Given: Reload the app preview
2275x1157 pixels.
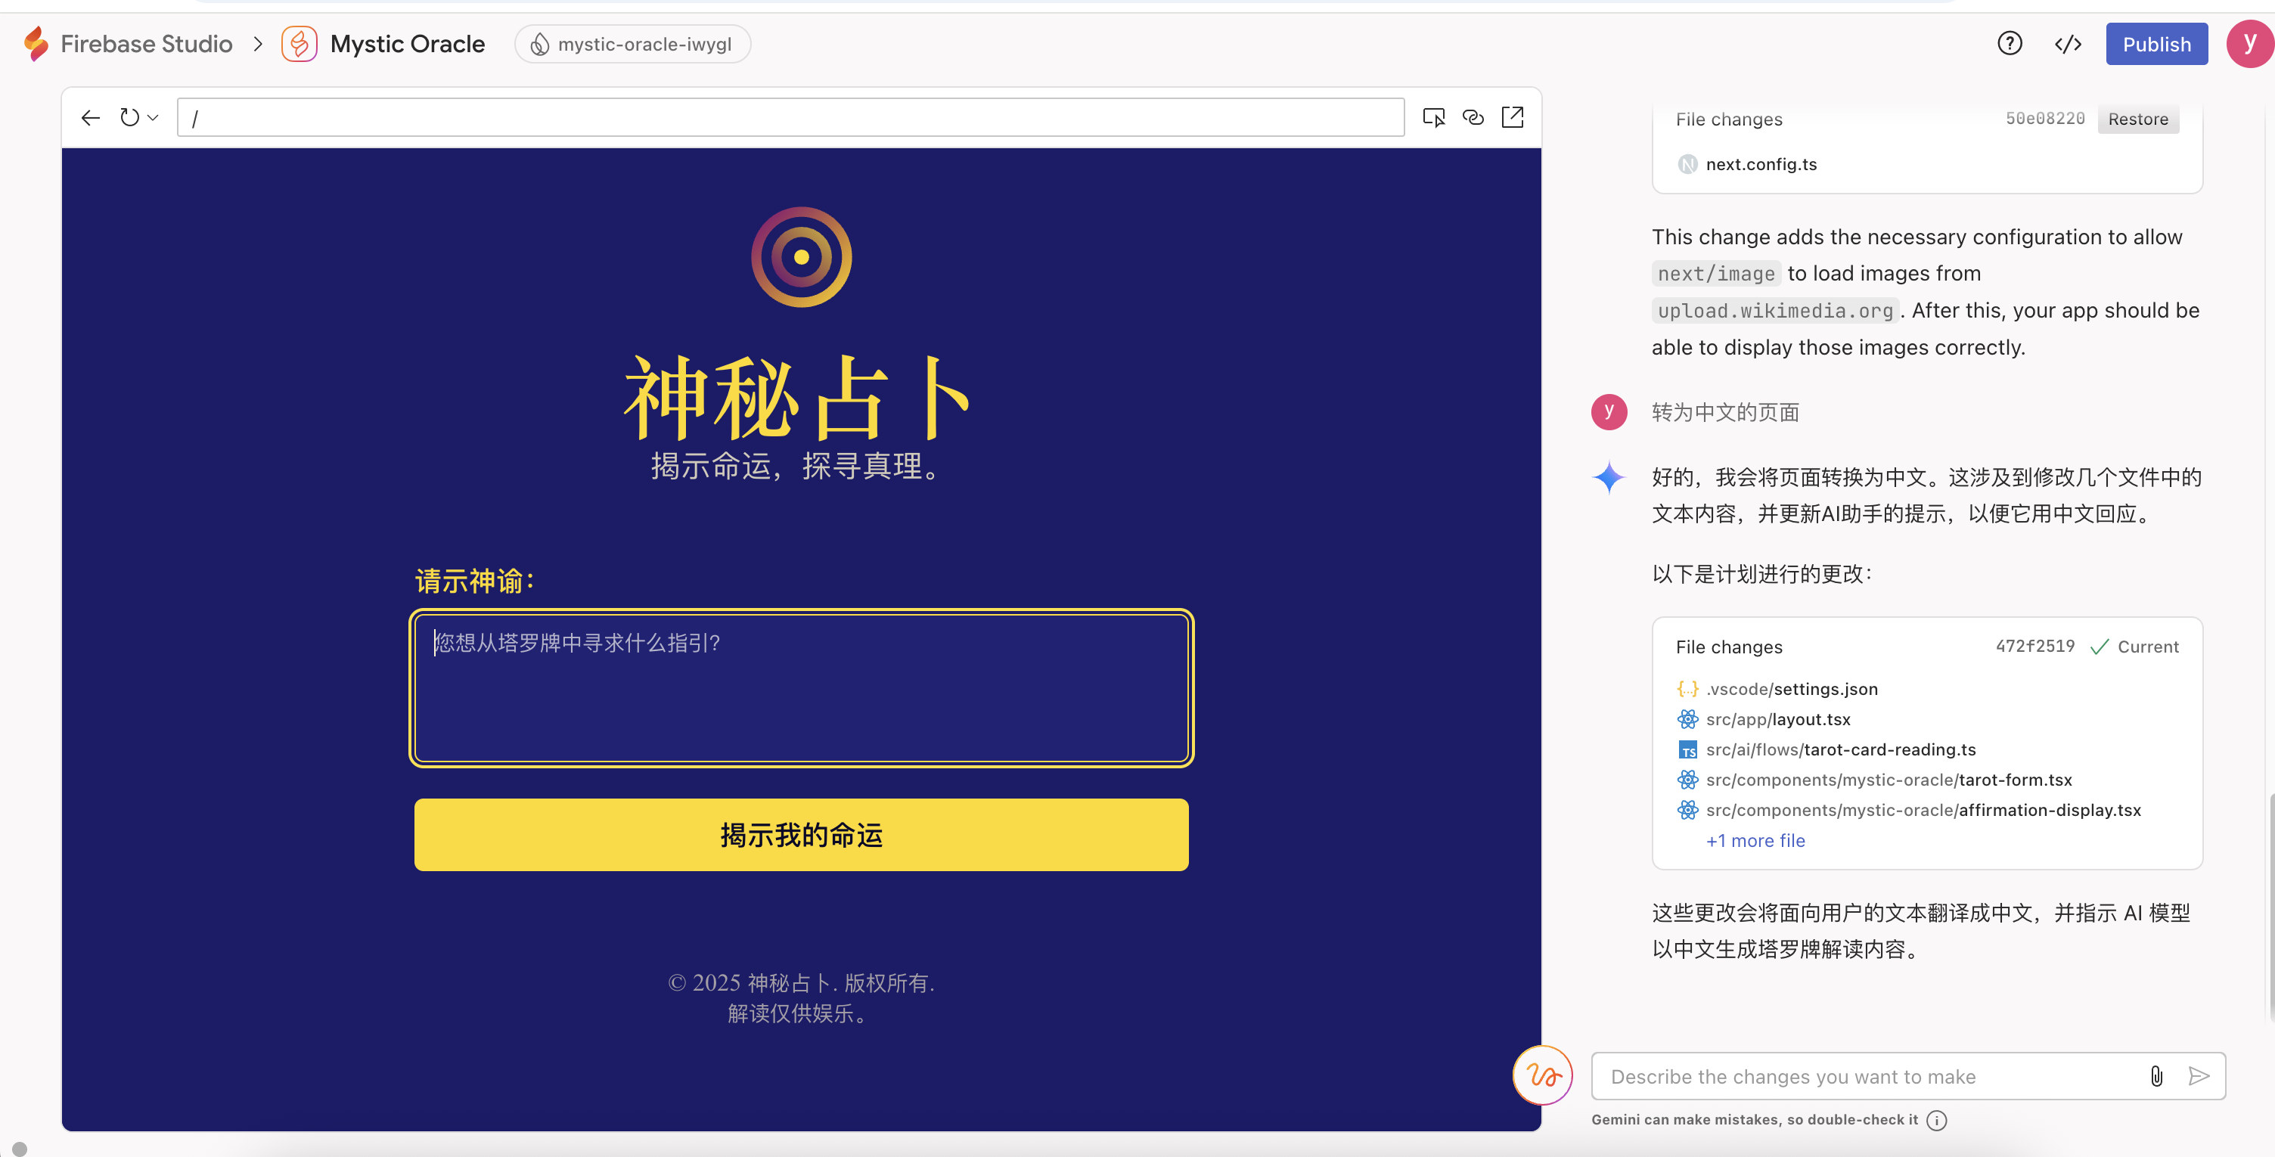Looking at the screenshot, I should pos(130,116).
